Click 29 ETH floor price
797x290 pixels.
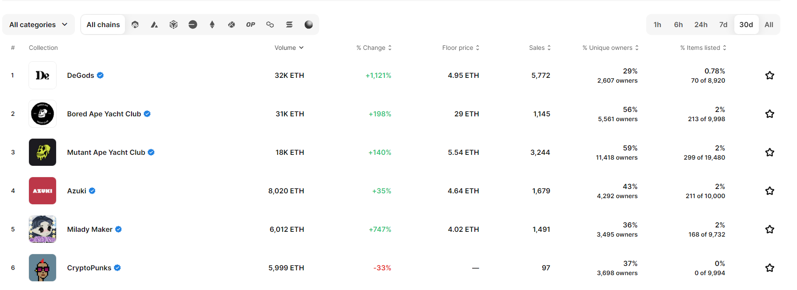pos(466,114)
